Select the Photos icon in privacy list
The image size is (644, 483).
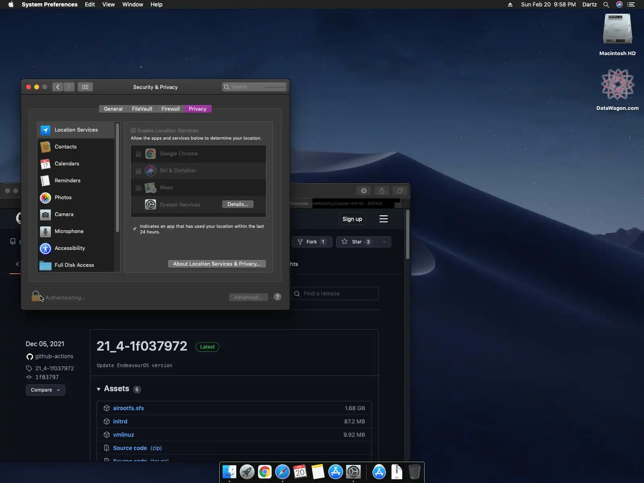pos(45,198)
